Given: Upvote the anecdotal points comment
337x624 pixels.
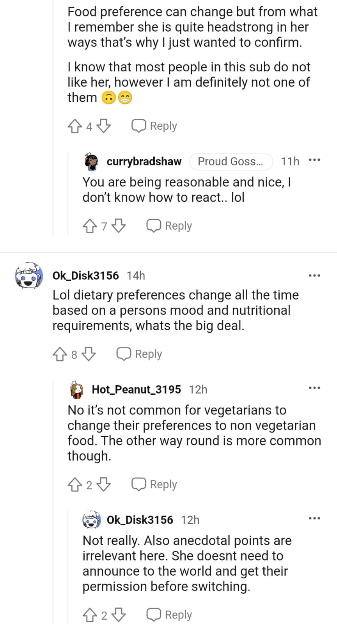Looking at the screenshot, I should click(x=90, y=615).
